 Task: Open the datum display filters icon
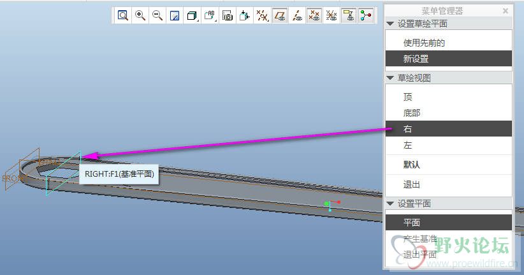262,15
